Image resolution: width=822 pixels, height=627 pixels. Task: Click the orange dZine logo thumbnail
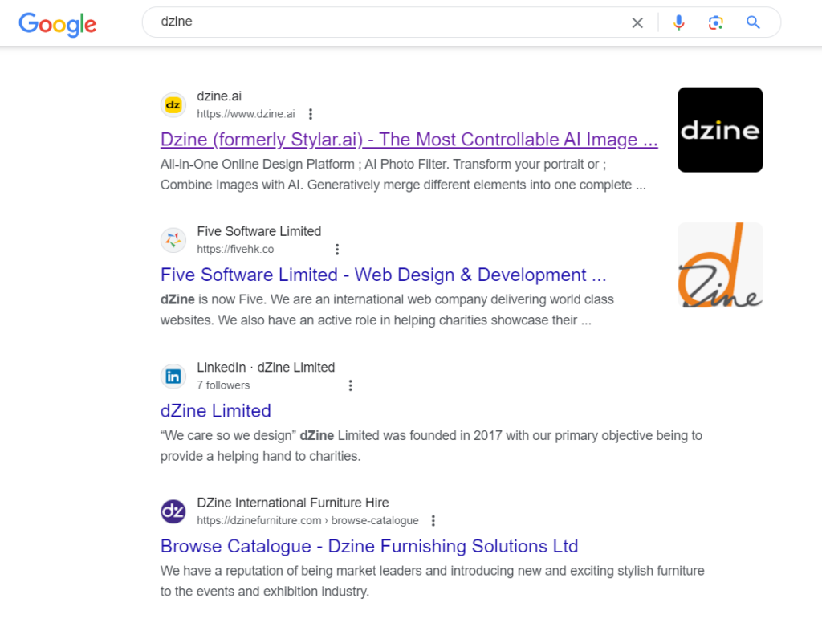720,265
